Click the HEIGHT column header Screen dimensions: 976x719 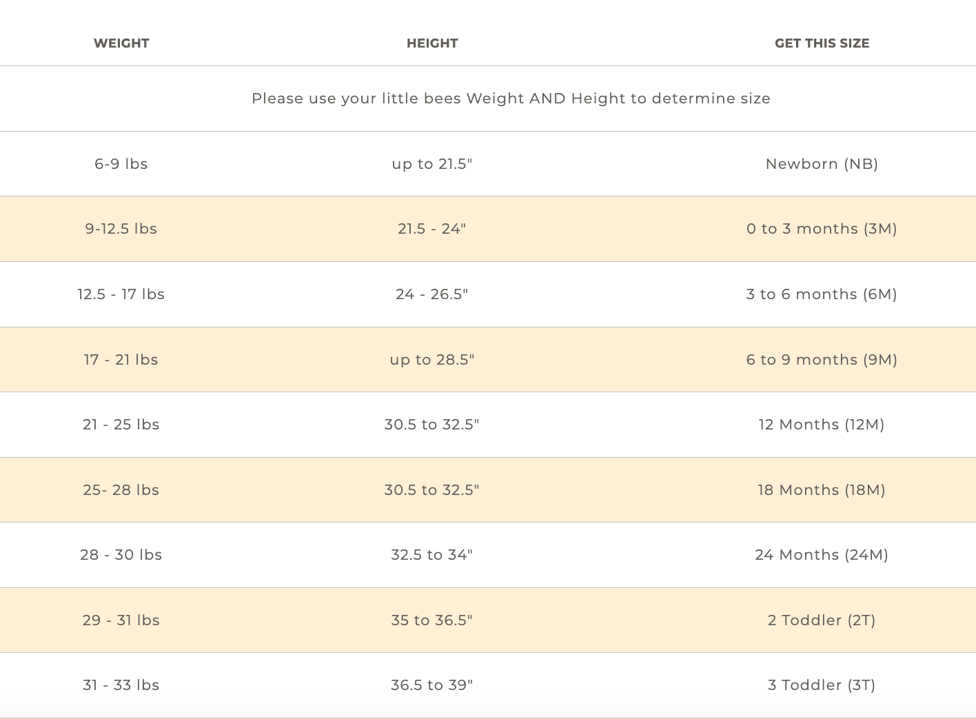click(x=432, y=43)
